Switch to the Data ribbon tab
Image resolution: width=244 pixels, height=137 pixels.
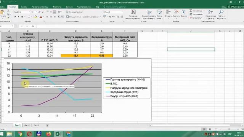pyautogui.click(x=69, y=7)
